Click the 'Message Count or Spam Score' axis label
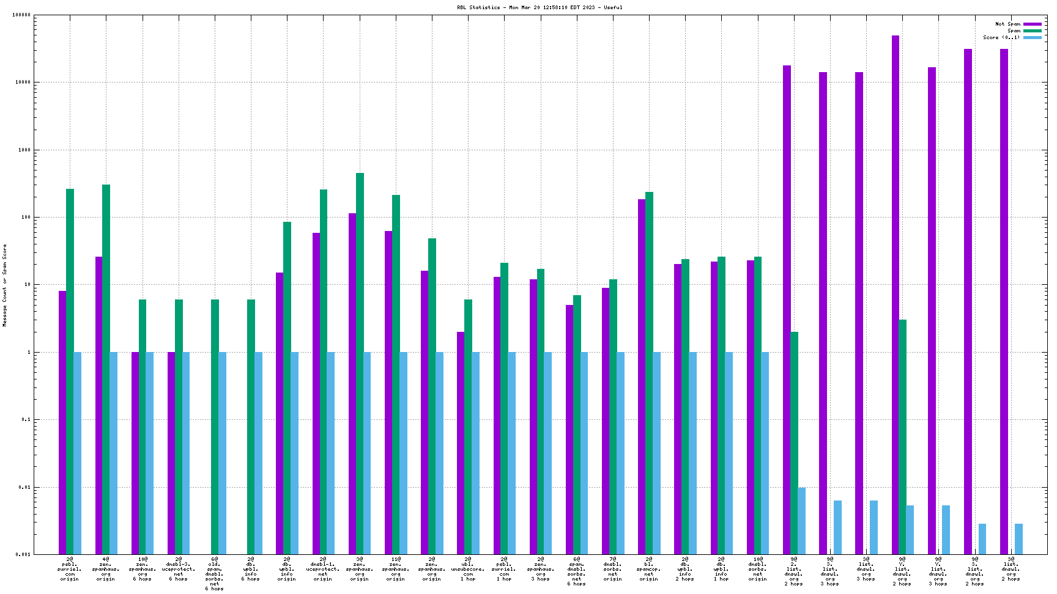 pos(5,285)
